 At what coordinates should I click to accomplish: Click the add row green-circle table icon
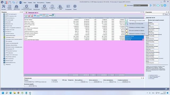click(26, 16)
